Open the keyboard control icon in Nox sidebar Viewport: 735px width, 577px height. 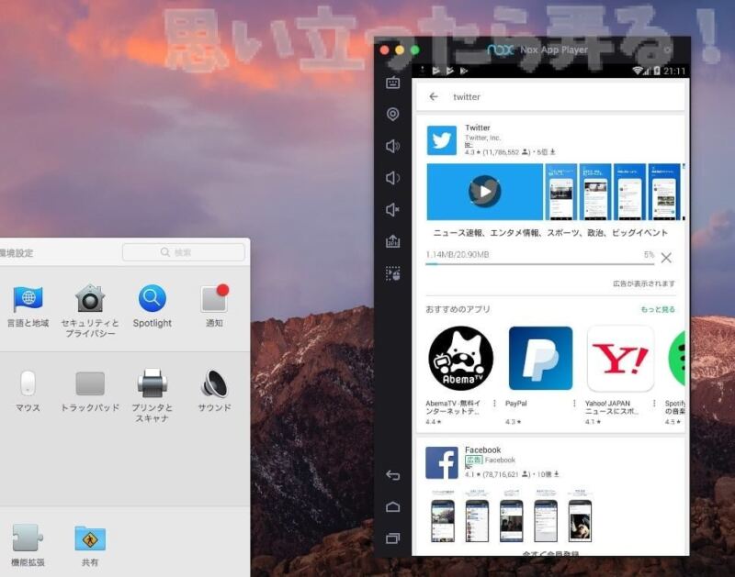pyautogui.click(x=393, y=83)
